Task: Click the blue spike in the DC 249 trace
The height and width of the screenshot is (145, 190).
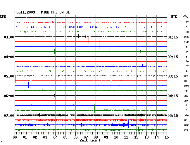Action: click(x=29, y=85)
